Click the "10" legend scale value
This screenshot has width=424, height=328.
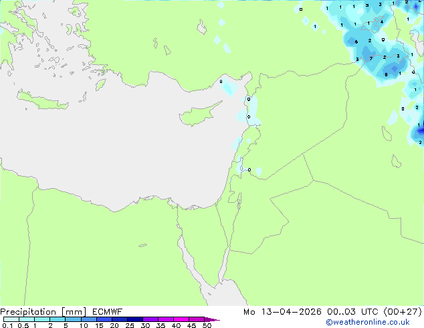click(x=84, y=325)
